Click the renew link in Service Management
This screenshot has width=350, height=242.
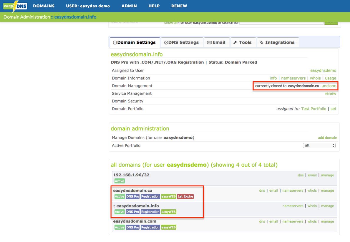[330, 94]
